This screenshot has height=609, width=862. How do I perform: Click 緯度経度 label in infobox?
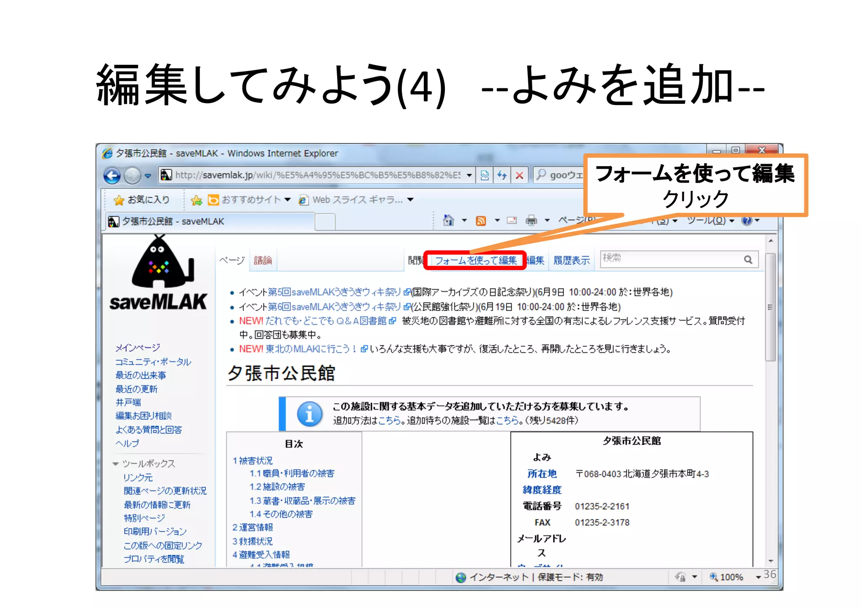point(542,490)
